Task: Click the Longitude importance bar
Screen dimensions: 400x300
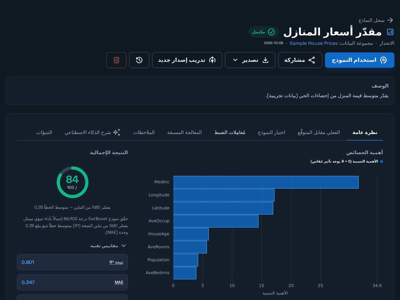Action: pos(224,195)
